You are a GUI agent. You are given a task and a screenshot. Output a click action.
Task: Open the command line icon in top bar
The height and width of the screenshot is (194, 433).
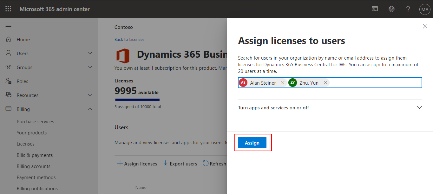pyautogui.click(x=375, y=9)
